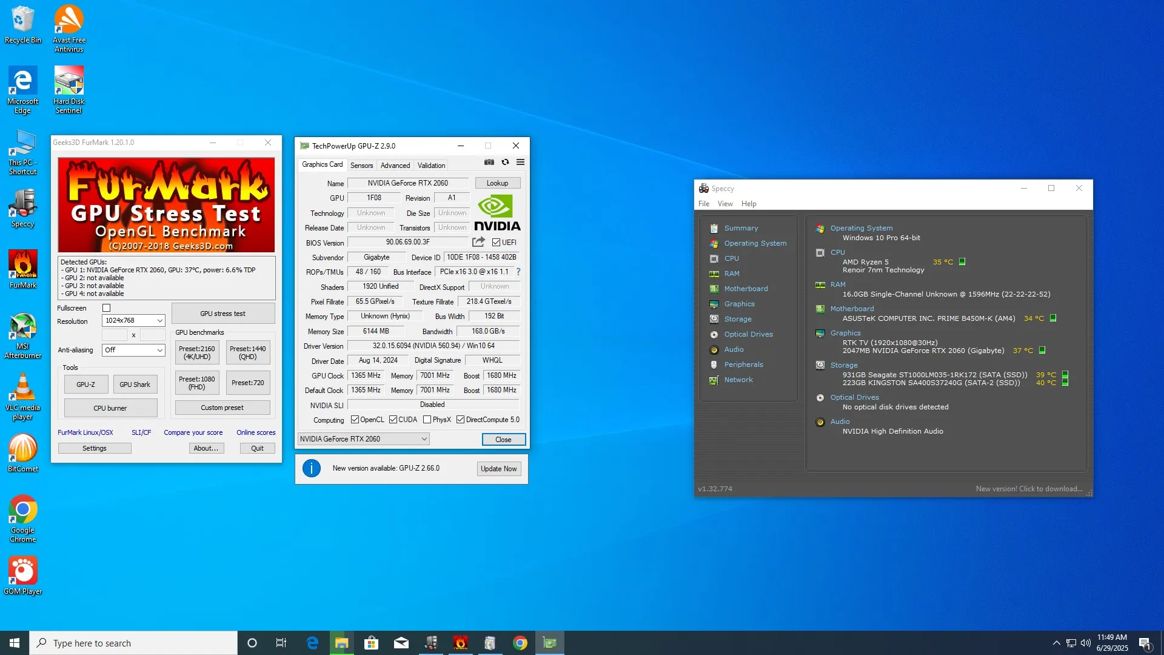Select Storage in Speccy sidebar
This screenshot has width=1164, height=655.
click(737, 319)
